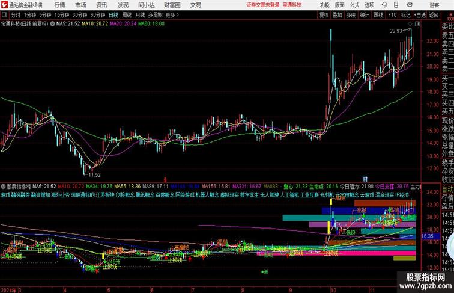Image resolution: width=454 pixels, height=293 pixels.
Task: Open F10 company info
Action: pyautogui.click(x=392, y=15)
